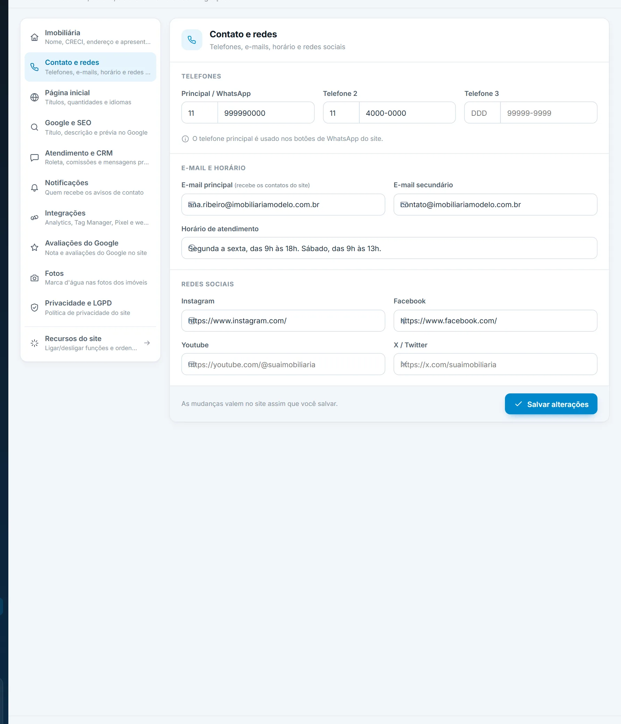The image size is (621, 724).
Task: Edit the Instagram URL field
Action: [283, 321]
